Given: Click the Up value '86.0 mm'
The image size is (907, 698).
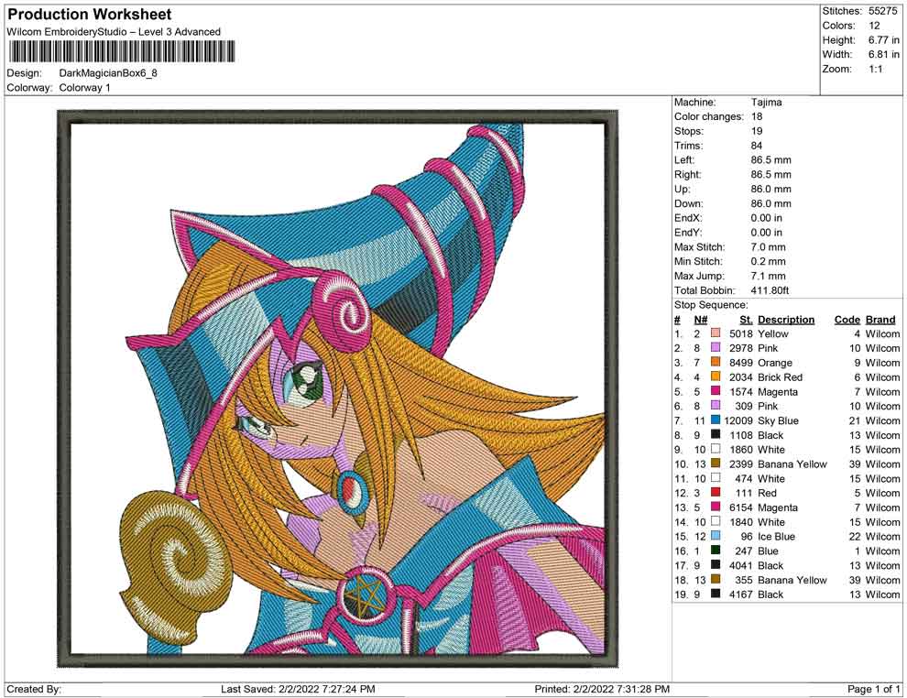Looking at the screenshot, I should 771,189.
